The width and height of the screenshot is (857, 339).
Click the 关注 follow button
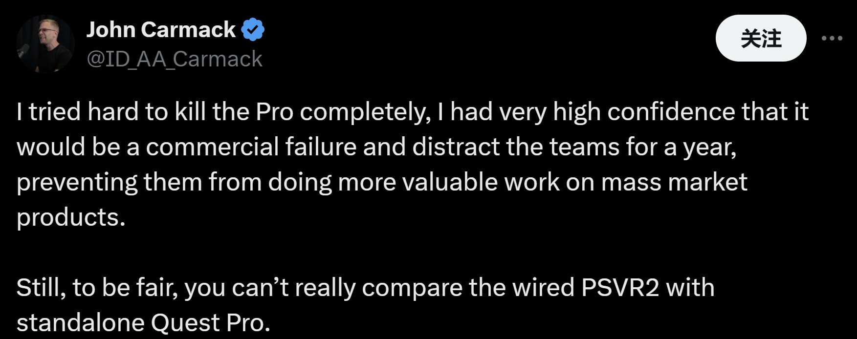pyautogui.click(x=761, y=38)
